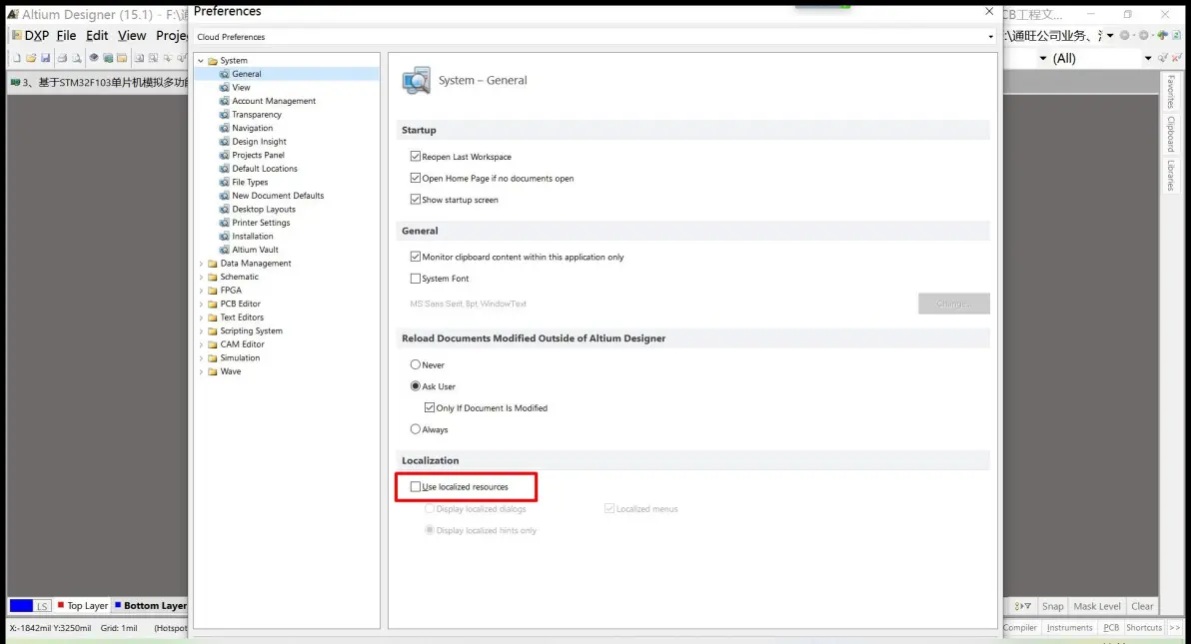Click the Mask Level button
The width and height of the screenshot is (1191, 644).
tap(1097, 606)
